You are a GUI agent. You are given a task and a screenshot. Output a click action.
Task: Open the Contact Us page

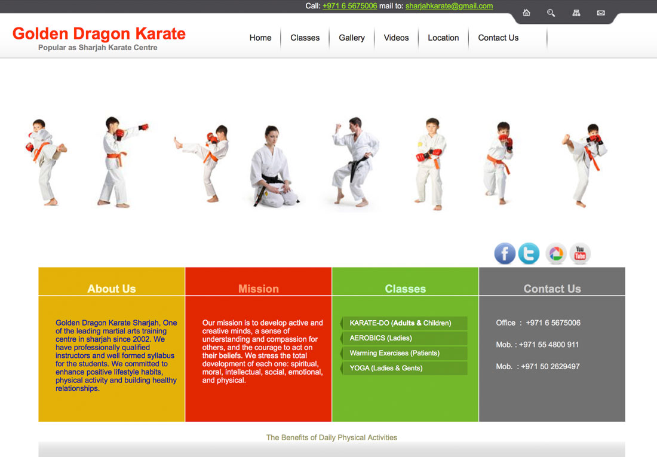point(498,37)
